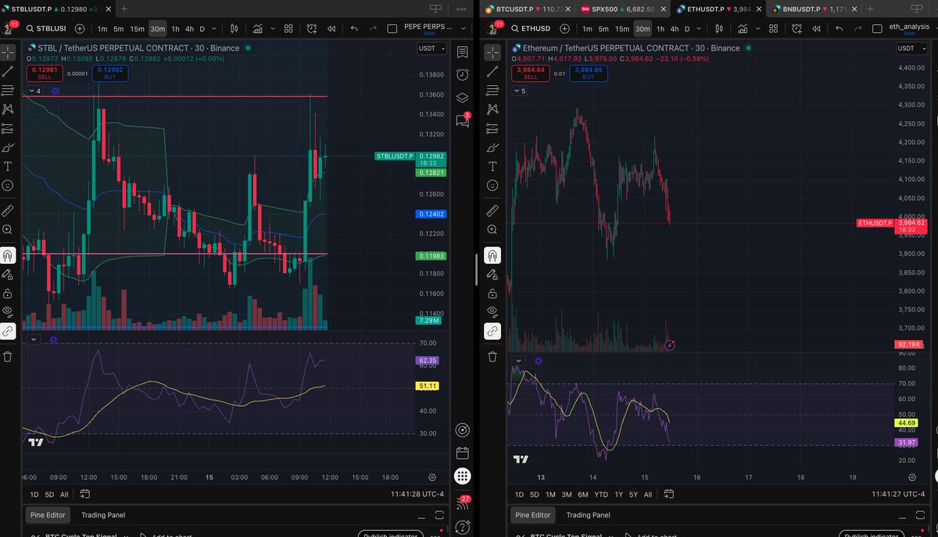Viewport: 938px width, 537px height.
Task: Switch to the BTCUSDT.P tab
Action: click(526, 9)
